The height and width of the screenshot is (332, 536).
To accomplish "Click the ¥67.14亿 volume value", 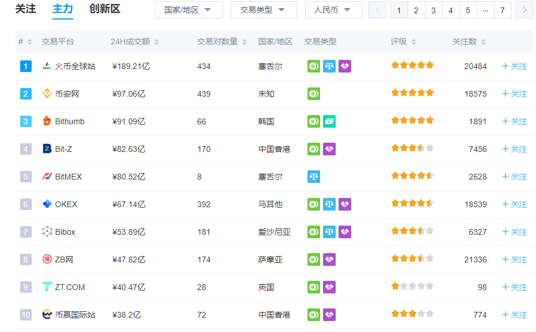I will [x=128, y=204].
